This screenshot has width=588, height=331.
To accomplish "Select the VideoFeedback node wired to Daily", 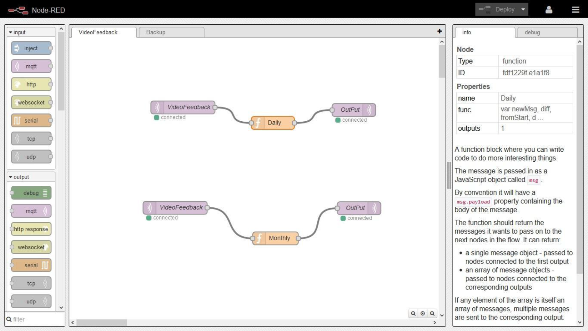I will click(183, 107).
